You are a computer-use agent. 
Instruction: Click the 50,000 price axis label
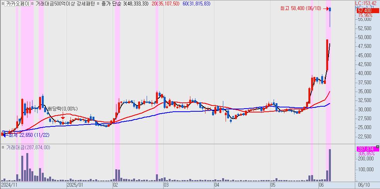tap(365, 37)
